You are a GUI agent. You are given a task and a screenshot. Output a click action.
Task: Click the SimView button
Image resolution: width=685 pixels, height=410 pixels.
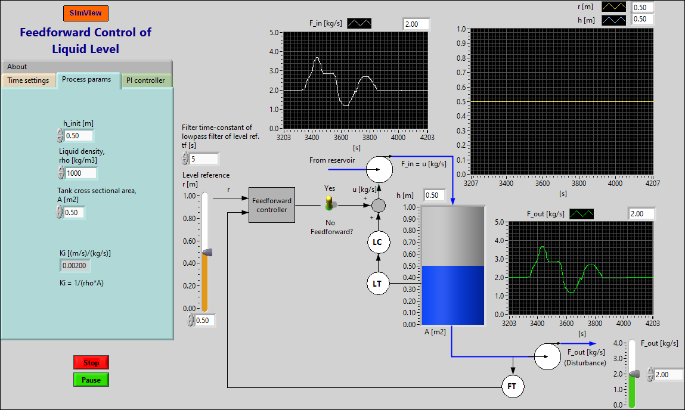tap(85, 13)
